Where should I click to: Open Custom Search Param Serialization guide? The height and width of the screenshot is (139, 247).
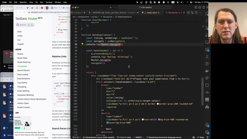click(32, 99)
